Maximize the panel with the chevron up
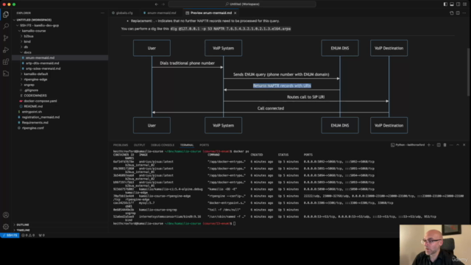471x265 pixels. pos(458,145)
